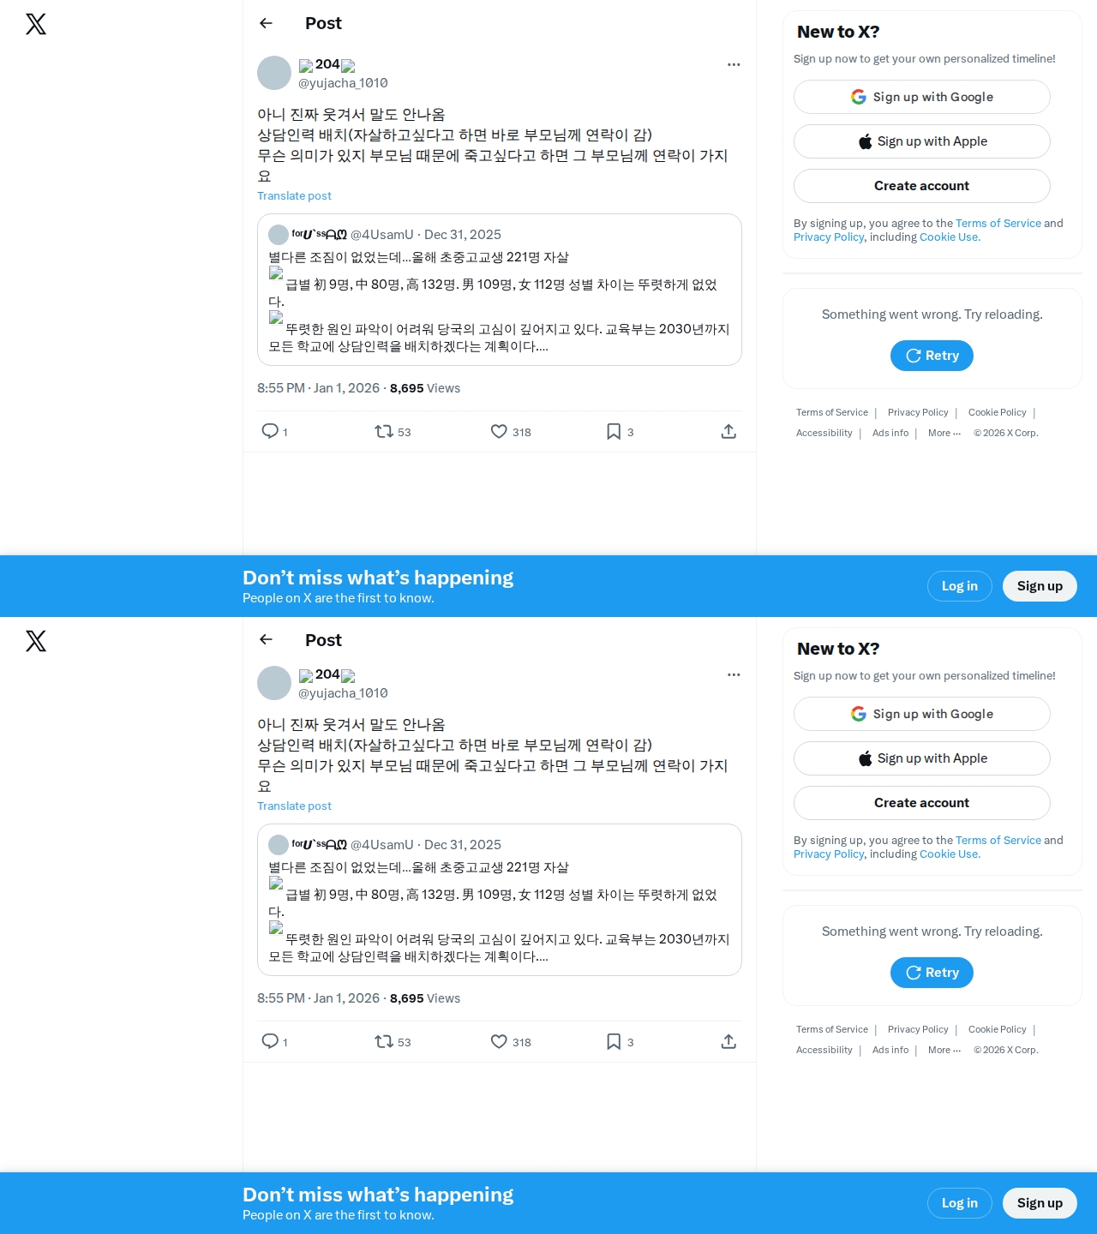Expand the More footer menu in the upper sidebar

tap(944, 433)
